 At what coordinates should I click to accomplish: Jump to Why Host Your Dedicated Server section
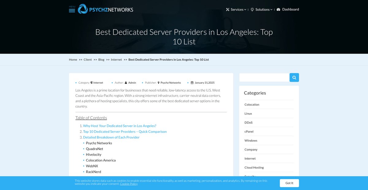click(x=120, y=126)
